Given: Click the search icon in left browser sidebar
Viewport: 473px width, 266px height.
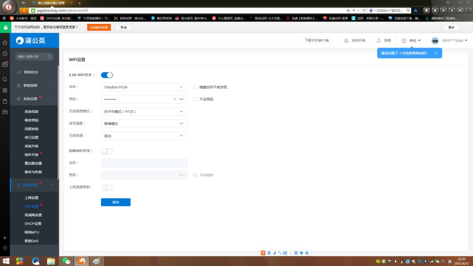Looking at the screenshot, I should [x=5, y=79].
